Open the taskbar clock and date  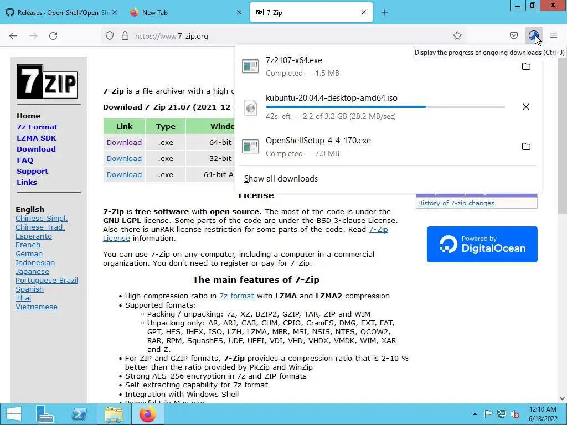[x=543, y=414]
